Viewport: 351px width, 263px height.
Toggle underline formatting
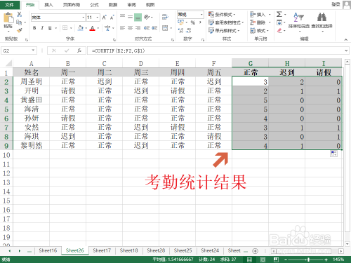(50, 28)
